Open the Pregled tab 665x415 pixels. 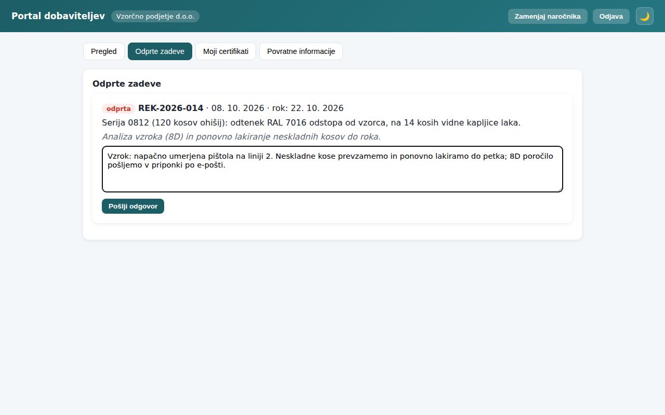tap(104, 51)
